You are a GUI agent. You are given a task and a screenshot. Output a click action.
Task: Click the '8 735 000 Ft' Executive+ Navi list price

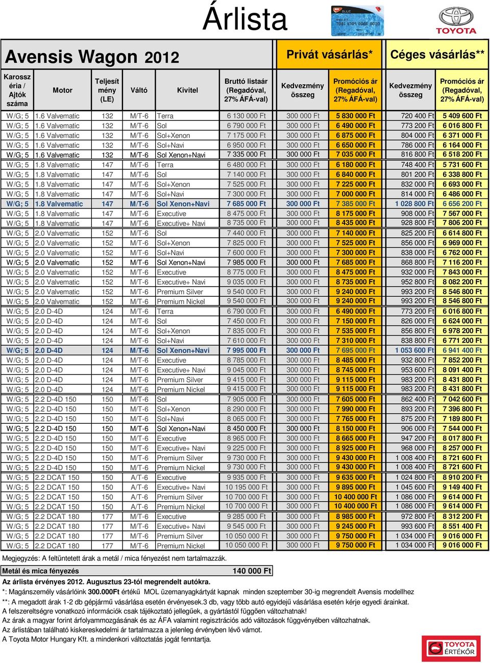click(247, 222)
